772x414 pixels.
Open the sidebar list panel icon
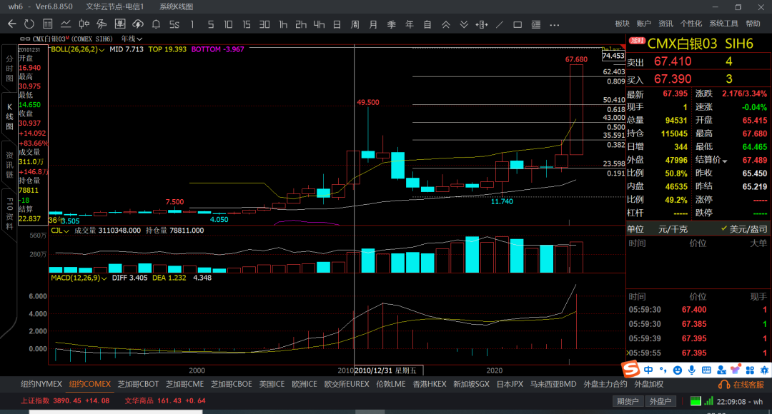click(x=535, y=24)
